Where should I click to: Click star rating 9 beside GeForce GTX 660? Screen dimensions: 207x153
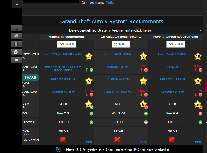click(198, 81)
